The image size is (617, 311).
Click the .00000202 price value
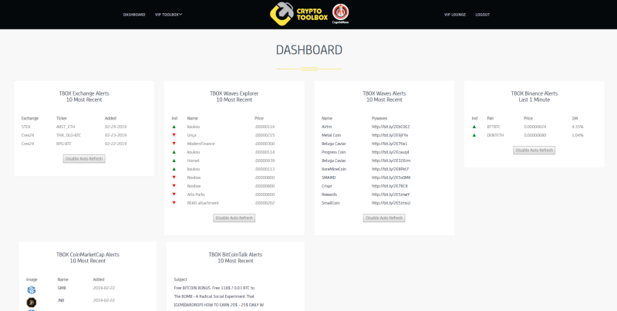coord(265,203)
